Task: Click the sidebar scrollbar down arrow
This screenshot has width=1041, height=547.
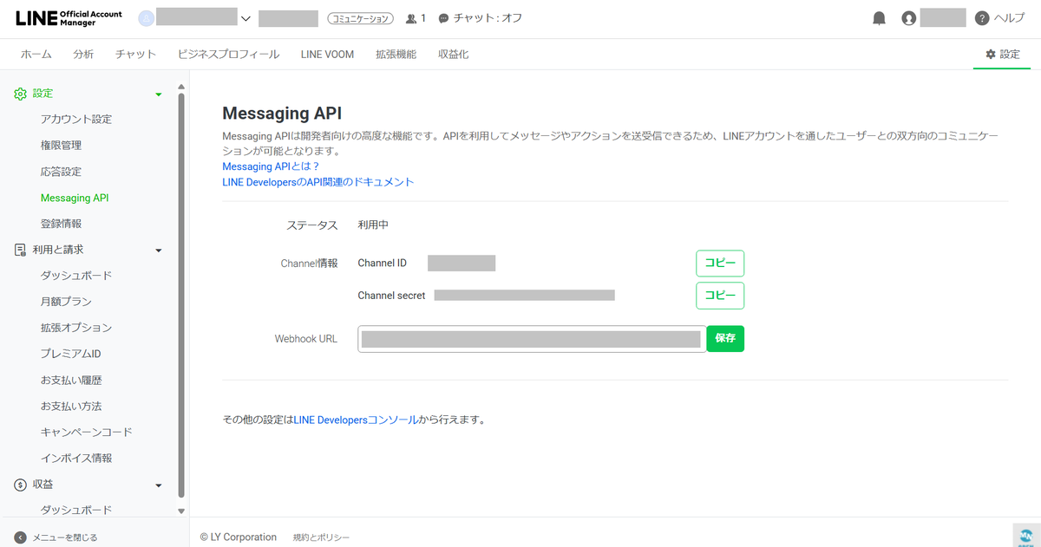Action: (x=181, y=512)
